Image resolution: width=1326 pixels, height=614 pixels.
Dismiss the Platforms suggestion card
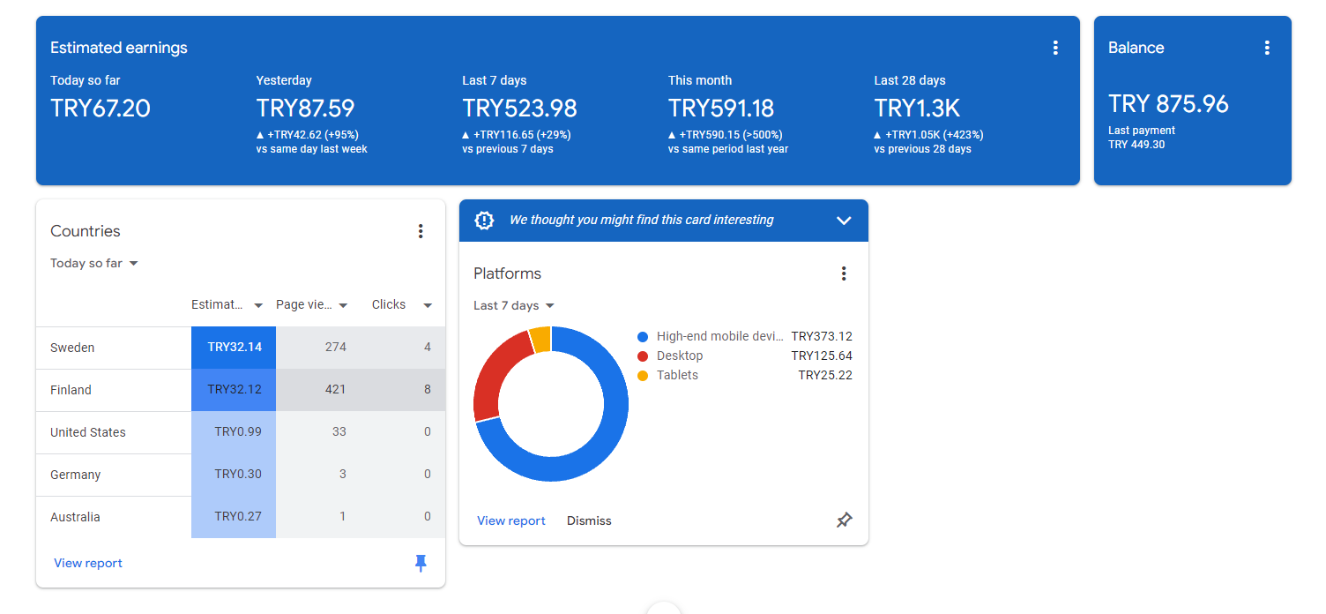point(589,520)
